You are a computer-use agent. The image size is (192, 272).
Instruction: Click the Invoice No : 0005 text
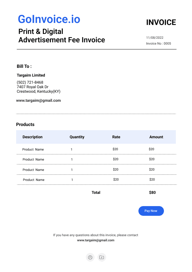point(158,43)
